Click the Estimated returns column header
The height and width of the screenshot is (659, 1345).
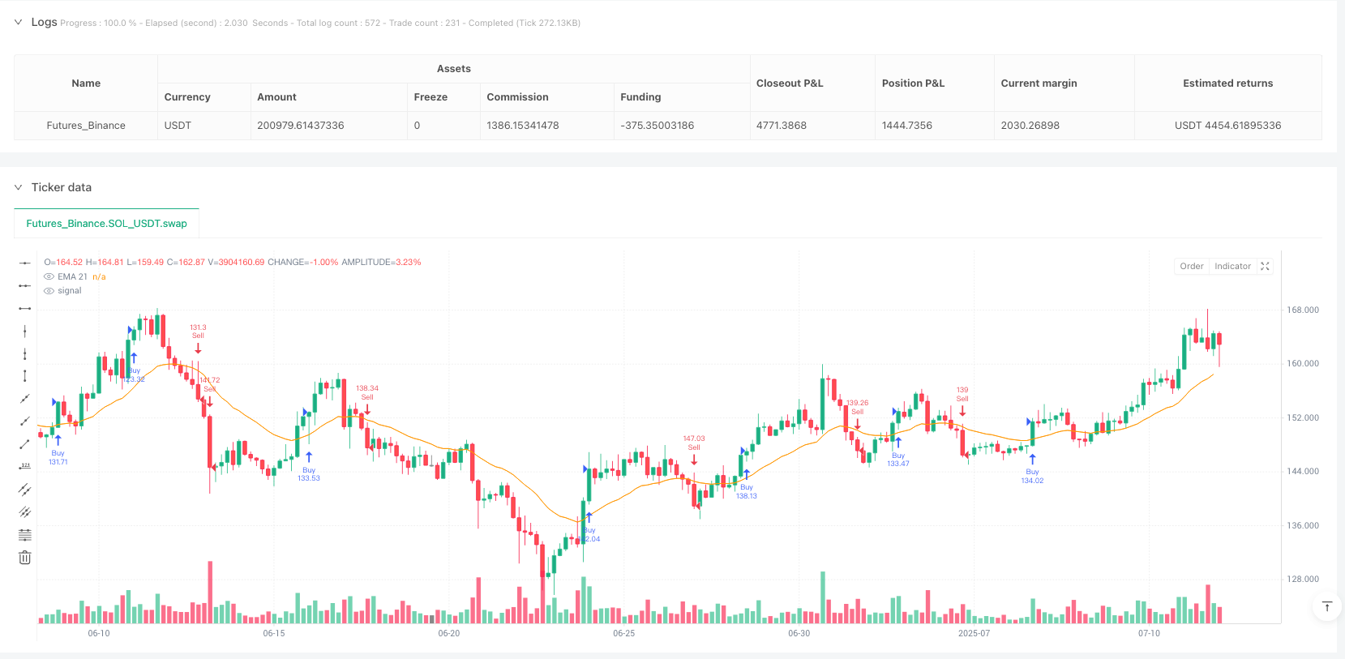[1227, 83]
